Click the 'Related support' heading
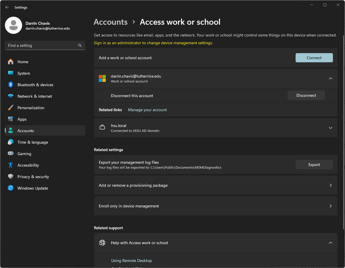Viewport: 345px width, 268px height. [108, 228]
